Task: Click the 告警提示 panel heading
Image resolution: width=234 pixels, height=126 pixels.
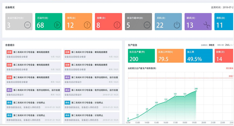Action: (10, 45)
